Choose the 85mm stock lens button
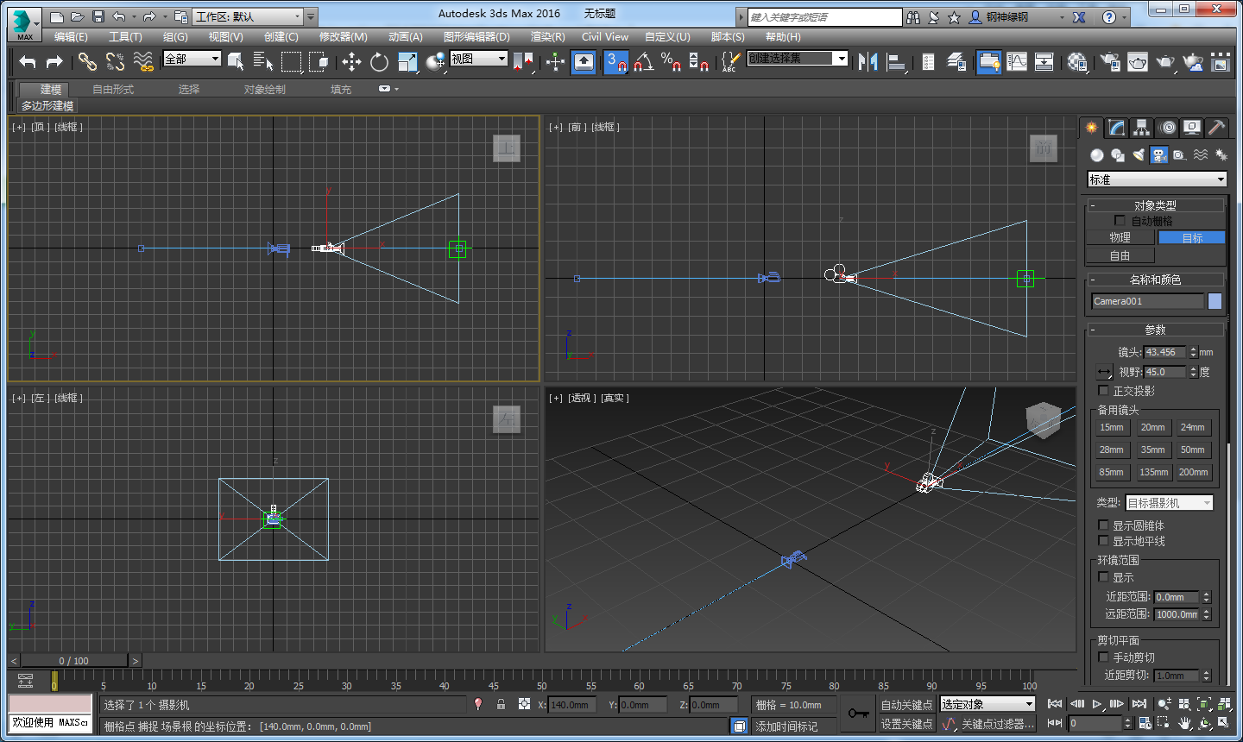Screen dimensions: 1243x742 tap(1112, 473)
